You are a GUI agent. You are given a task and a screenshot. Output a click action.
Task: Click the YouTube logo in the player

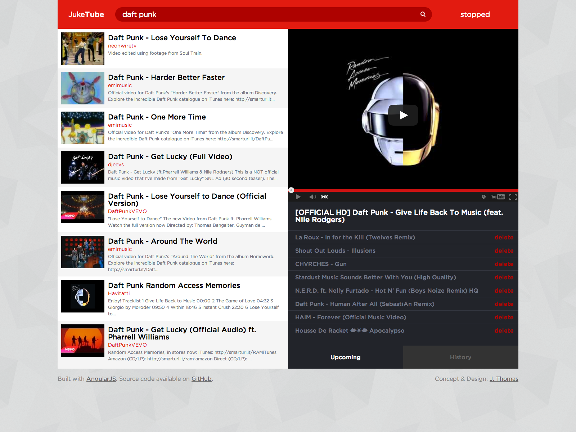[498, 197]
